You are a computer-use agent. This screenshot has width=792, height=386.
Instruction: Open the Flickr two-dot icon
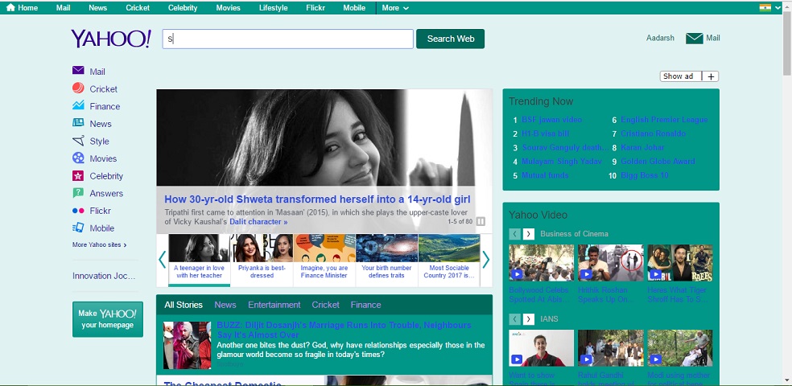coord(78,211)
